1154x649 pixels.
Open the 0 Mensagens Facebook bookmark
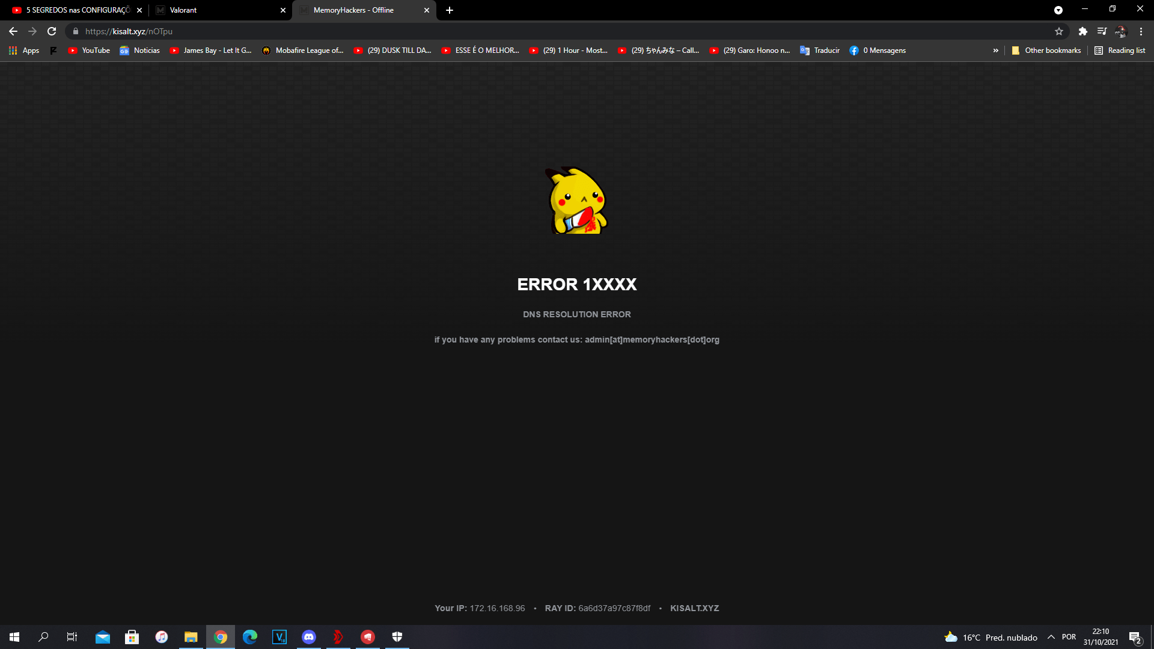(878, 50)
